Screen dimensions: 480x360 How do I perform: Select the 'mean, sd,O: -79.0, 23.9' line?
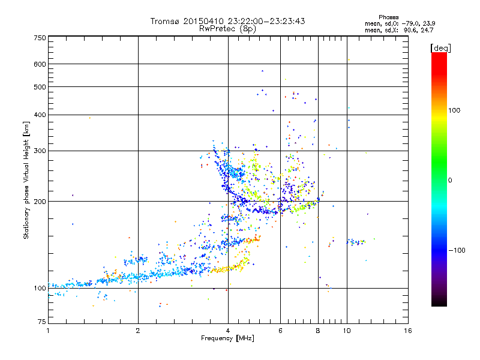tap(400, 23)
